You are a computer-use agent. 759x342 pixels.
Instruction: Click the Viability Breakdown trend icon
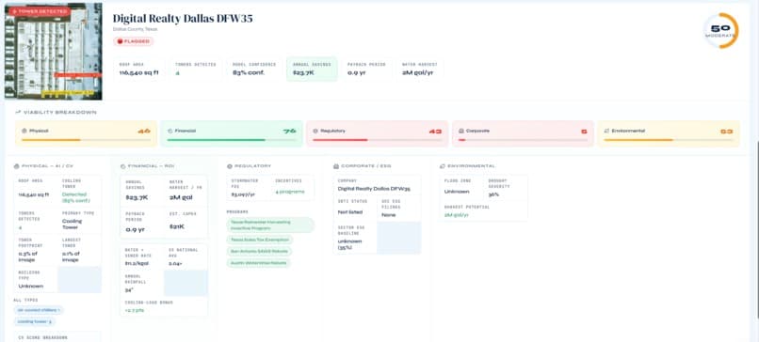pyautogui.click(x=18, y=112)
